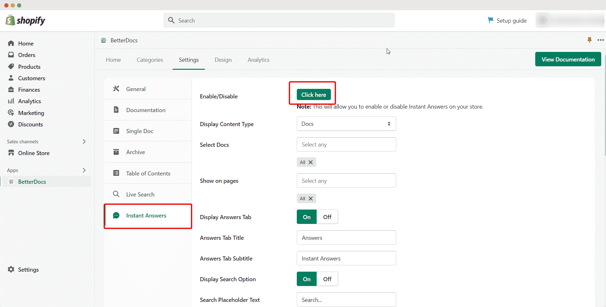This screenshot has width=606, height=307.
Task: Open the Display Content Type dropdown
Action: pyautogui.click(x=347, y=124)
